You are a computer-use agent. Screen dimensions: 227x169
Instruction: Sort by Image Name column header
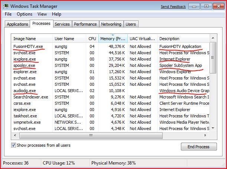(x=32, y=39)
